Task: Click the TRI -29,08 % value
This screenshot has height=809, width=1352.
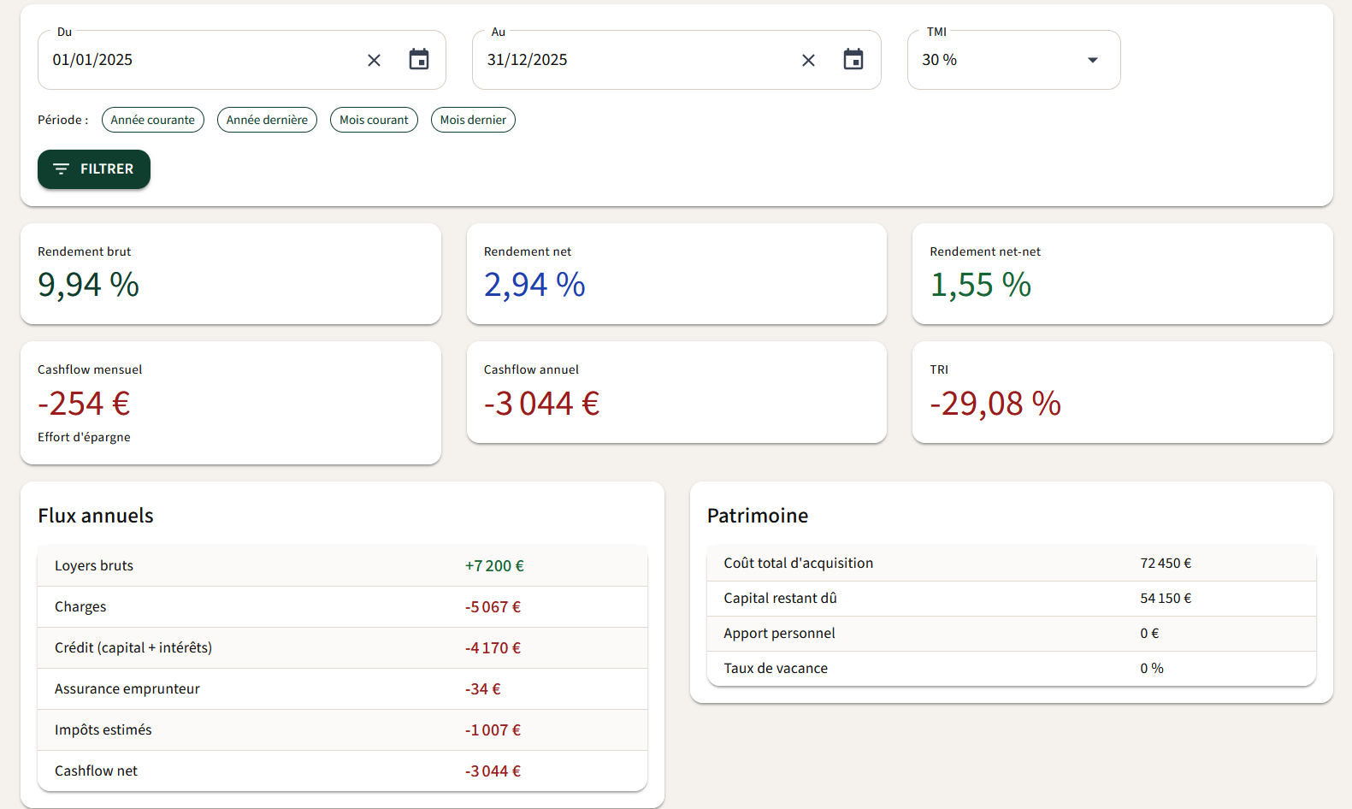Action: tap(995, 404)
